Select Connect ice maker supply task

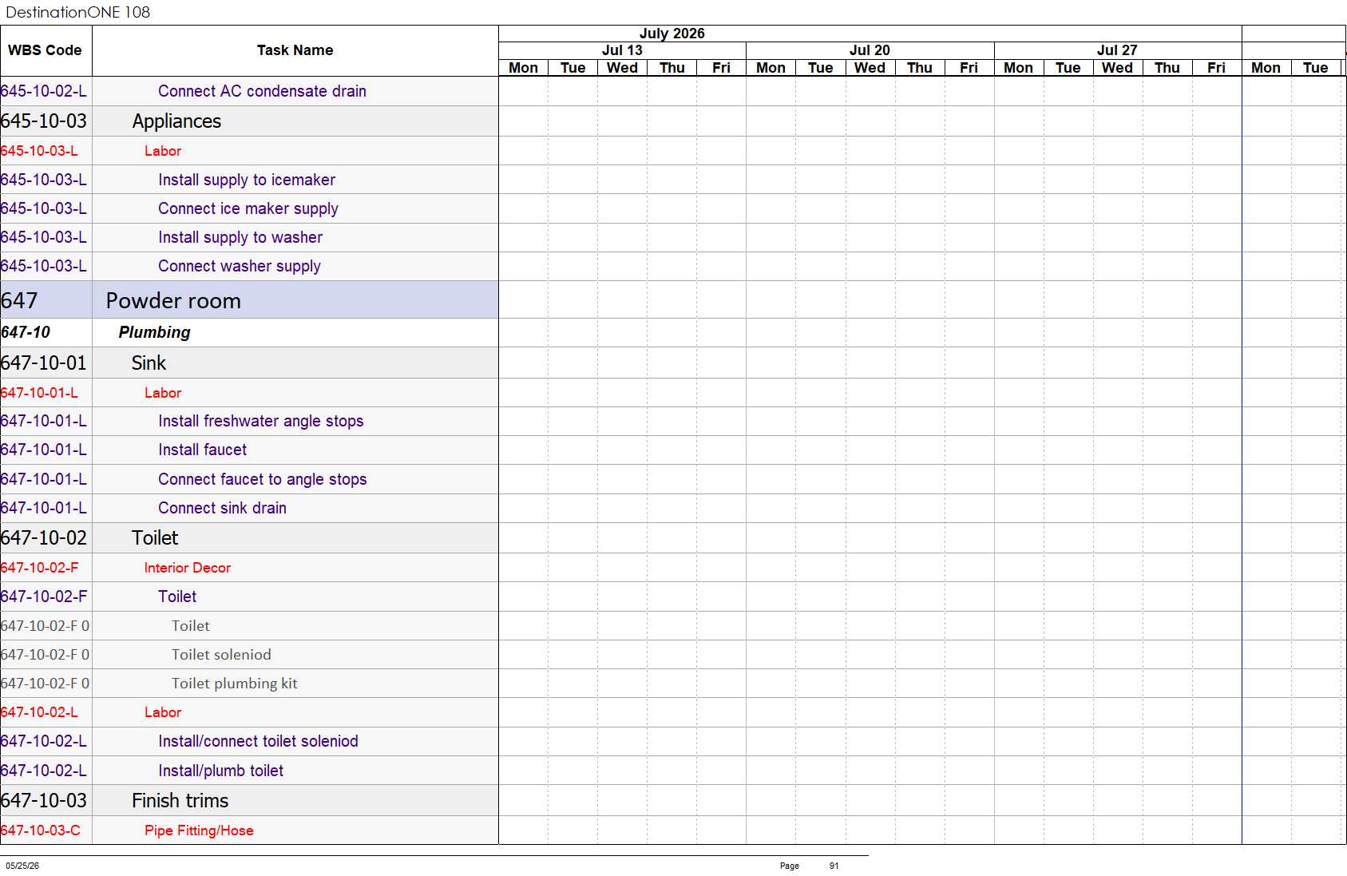[x=248, y=208]
